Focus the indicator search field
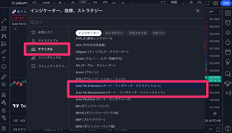 point(115,22)
